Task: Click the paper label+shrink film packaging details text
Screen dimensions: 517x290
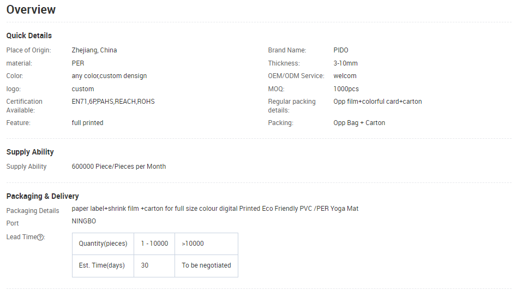Action: (215, 209)
